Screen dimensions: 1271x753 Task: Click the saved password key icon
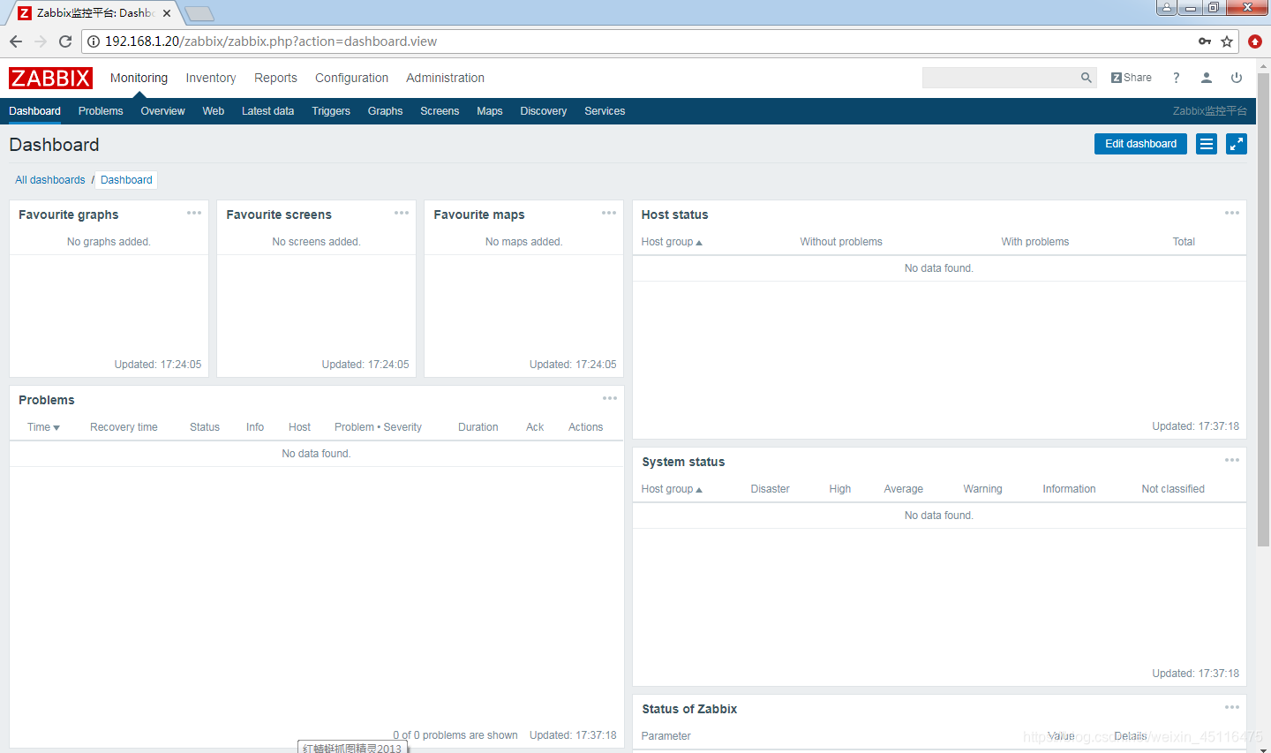(x=1205, y=41)
